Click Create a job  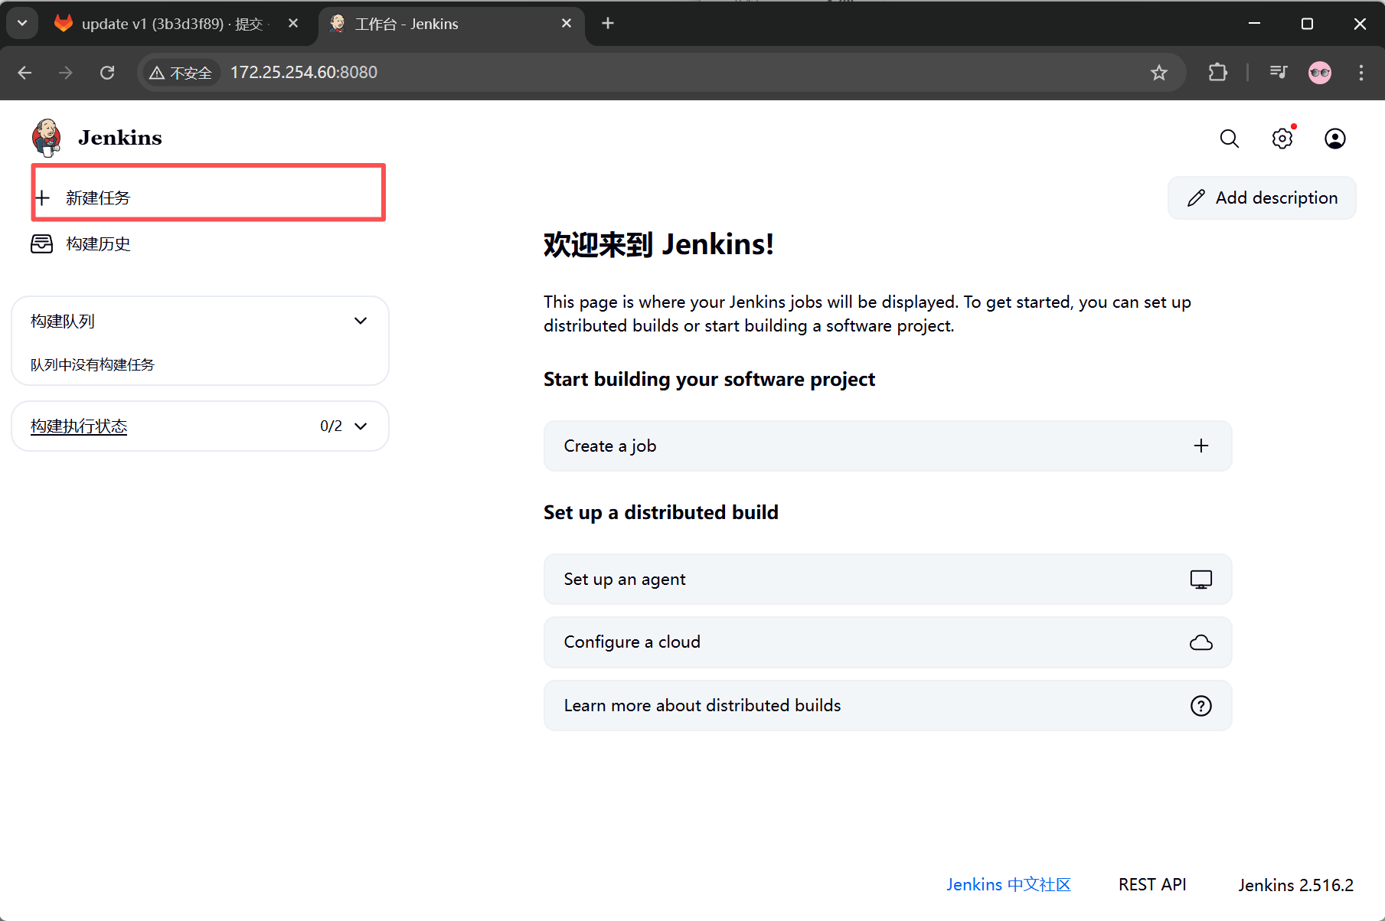[x=887, y=446]
